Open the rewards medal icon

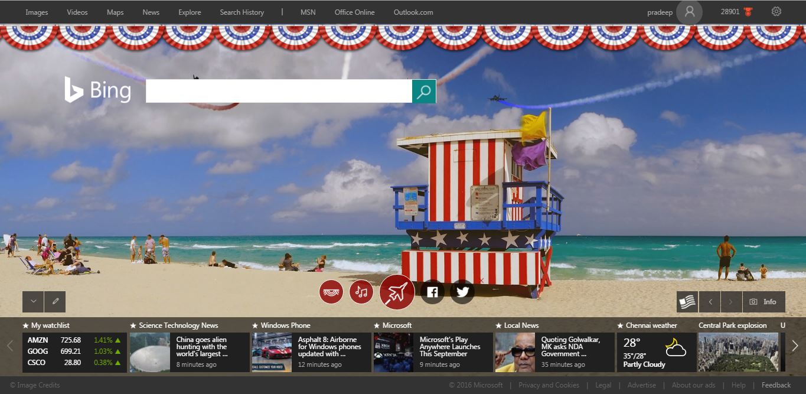(748, 12)
